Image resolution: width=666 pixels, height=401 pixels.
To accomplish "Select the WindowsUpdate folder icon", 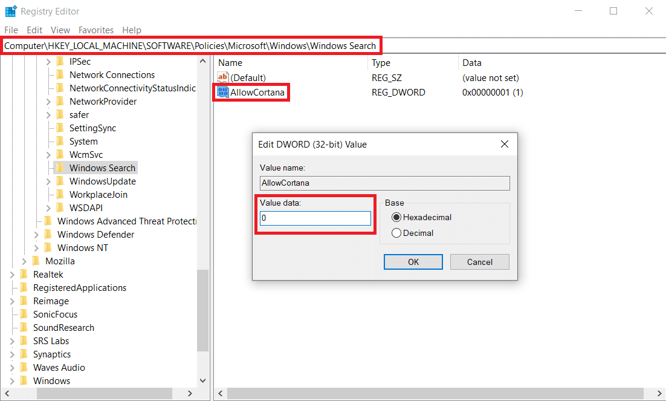I will pyautogui.click(x=59, y=181).
